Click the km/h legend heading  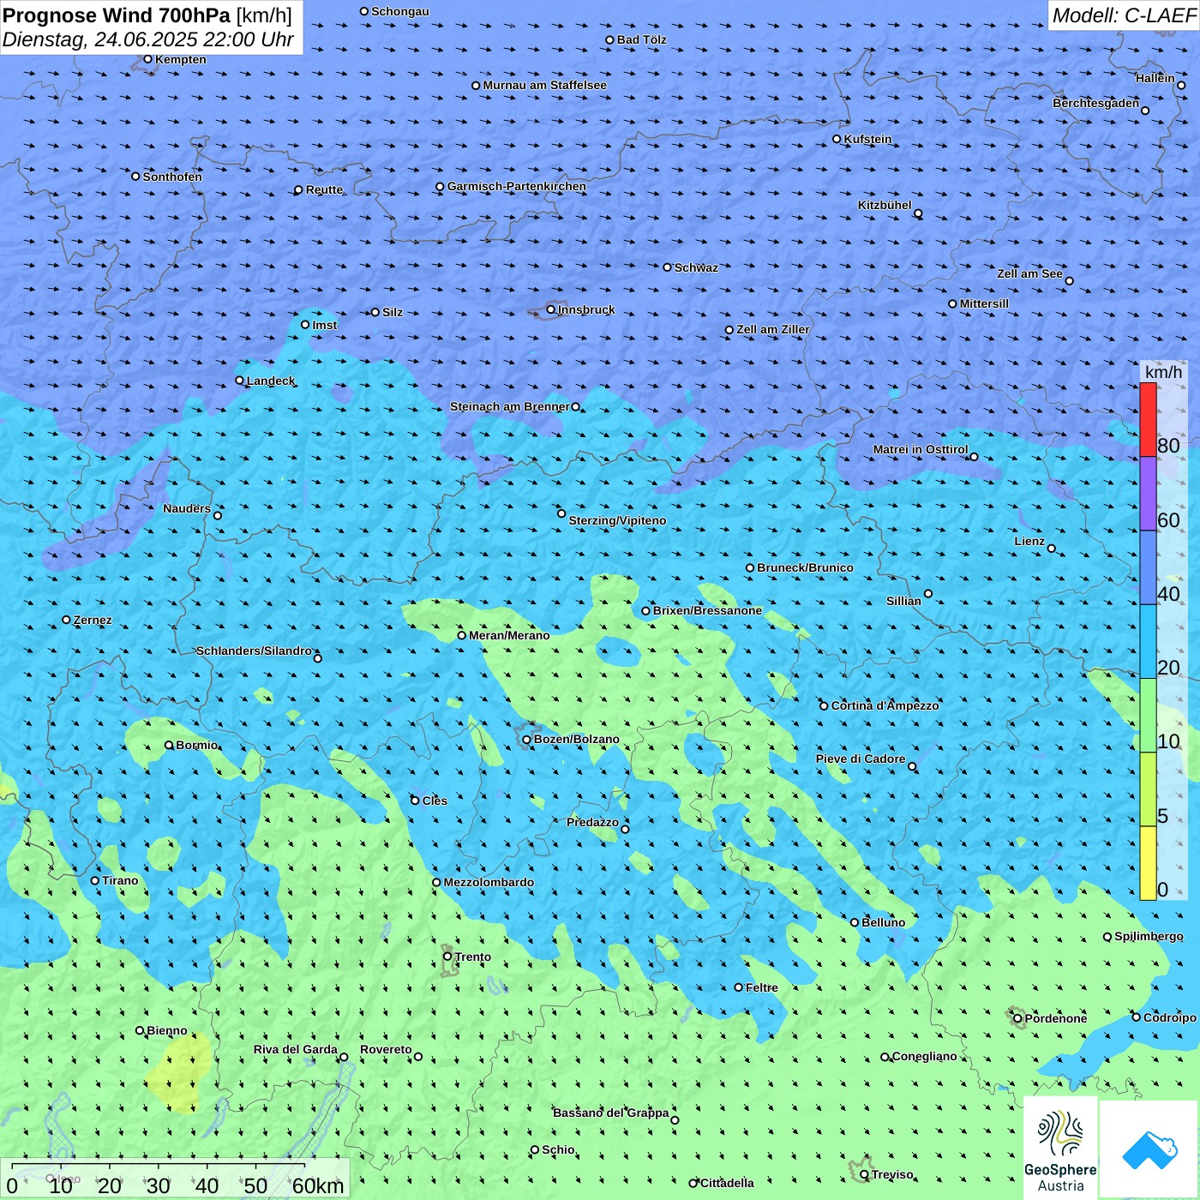click(1163, 372)
